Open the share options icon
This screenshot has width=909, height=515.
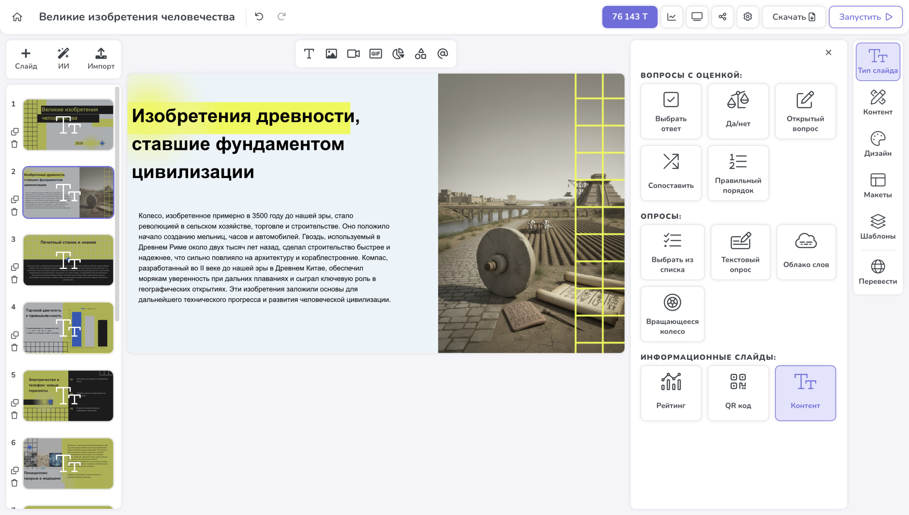[x=722, y=17]
